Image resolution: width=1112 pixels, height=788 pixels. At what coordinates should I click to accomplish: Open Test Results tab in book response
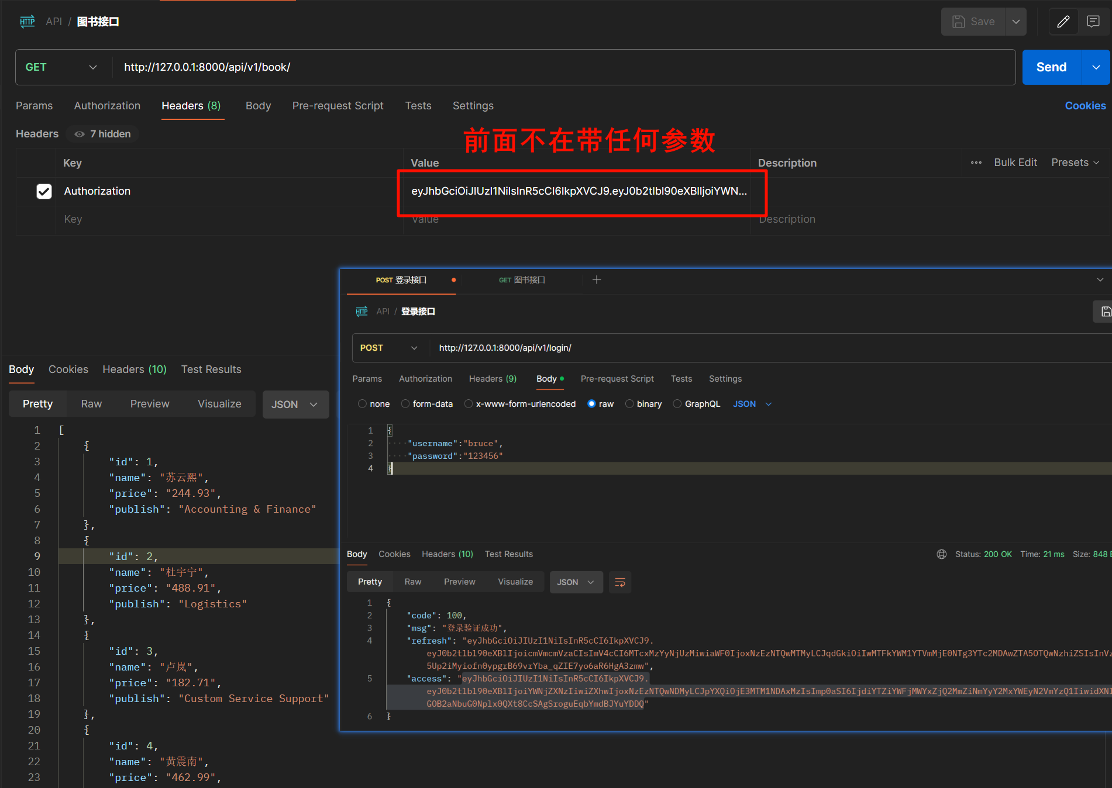tap(211, 369)
